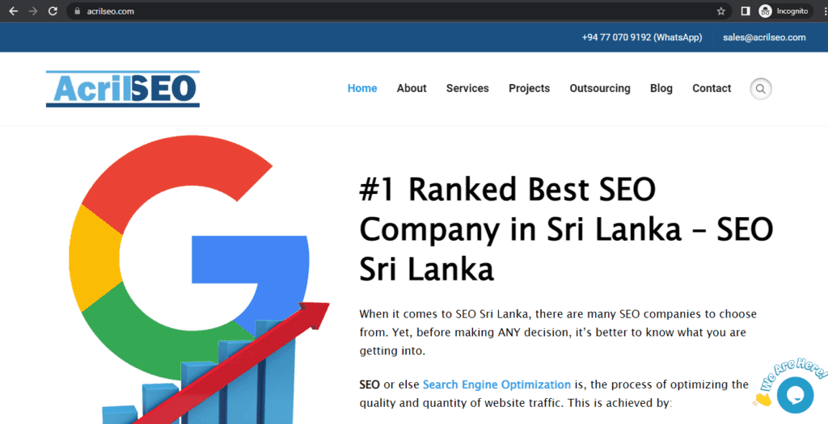
Task: Open the Projects menu item
Action: (529, 88)
